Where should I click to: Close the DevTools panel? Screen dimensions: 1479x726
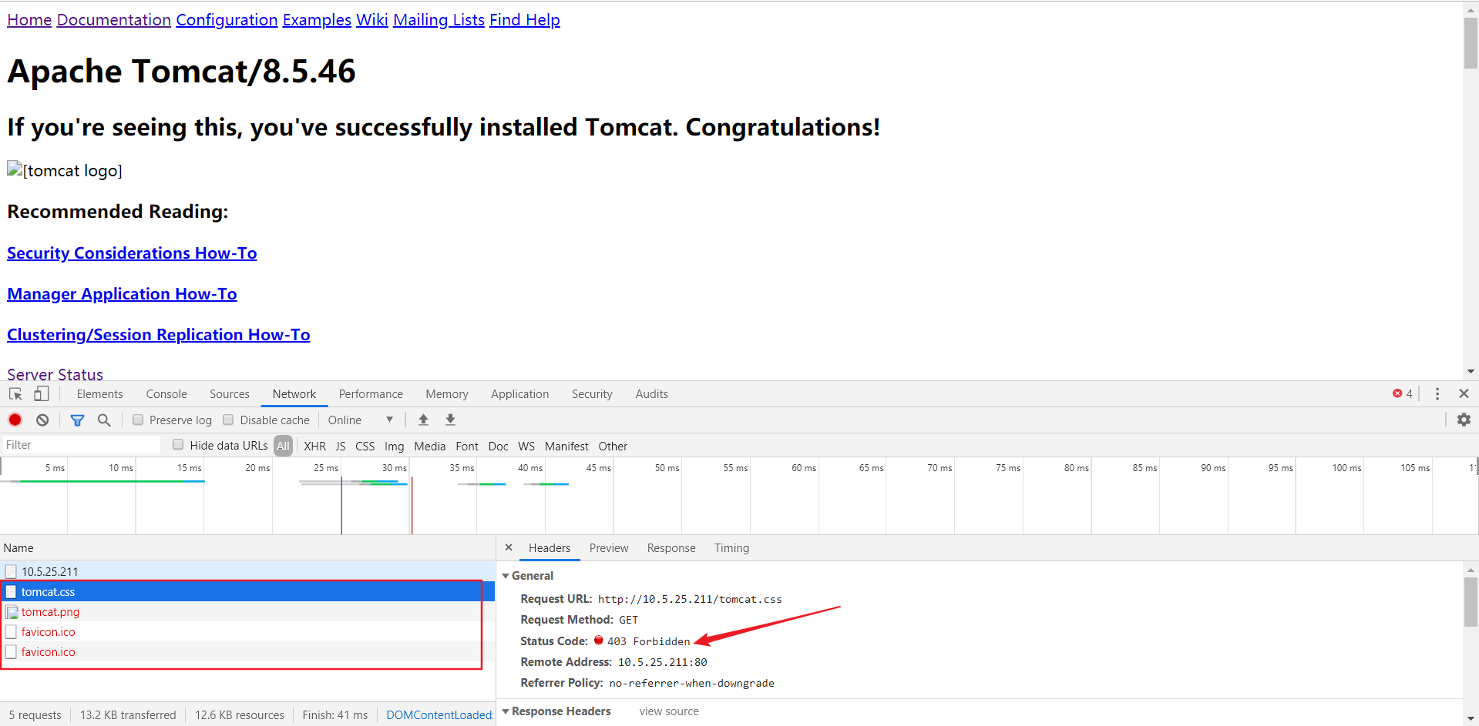pos(1464,393)
